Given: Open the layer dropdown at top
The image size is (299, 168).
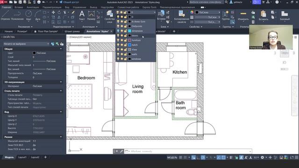Looking at the screenshot, I should [136, 12].
